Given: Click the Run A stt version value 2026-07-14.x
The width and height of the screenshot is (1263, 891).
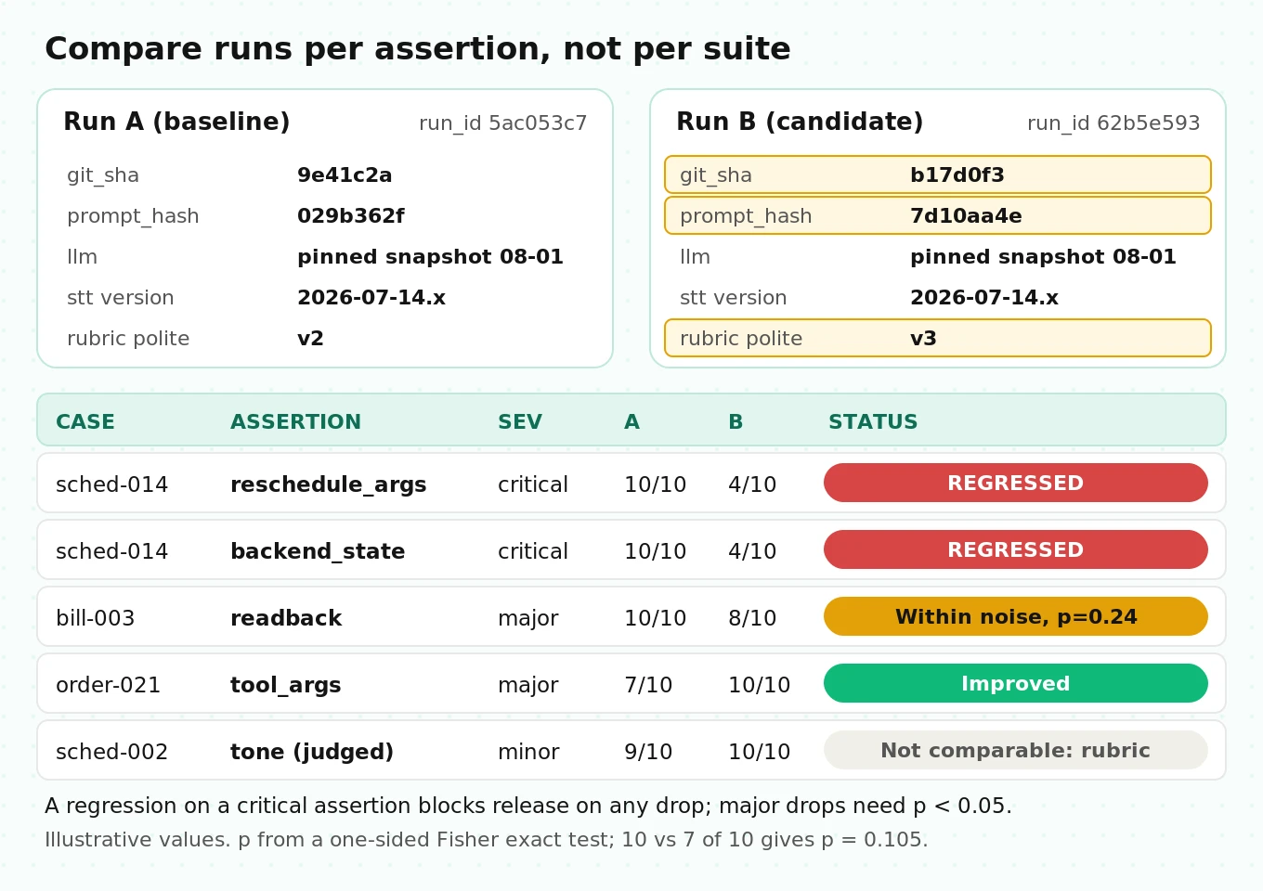Looking at the screenshot, I should click(x=371, y=298).
